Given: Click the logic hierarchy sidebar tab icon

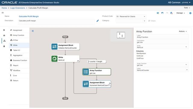Looking at the screenshot, I should (5, 41).
